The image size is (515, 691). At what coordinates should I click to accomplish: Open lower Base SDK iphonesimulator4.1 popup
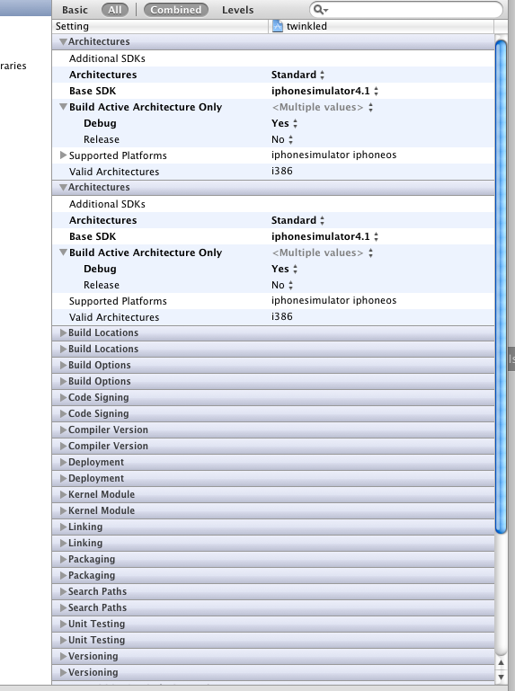coord(324,236)
